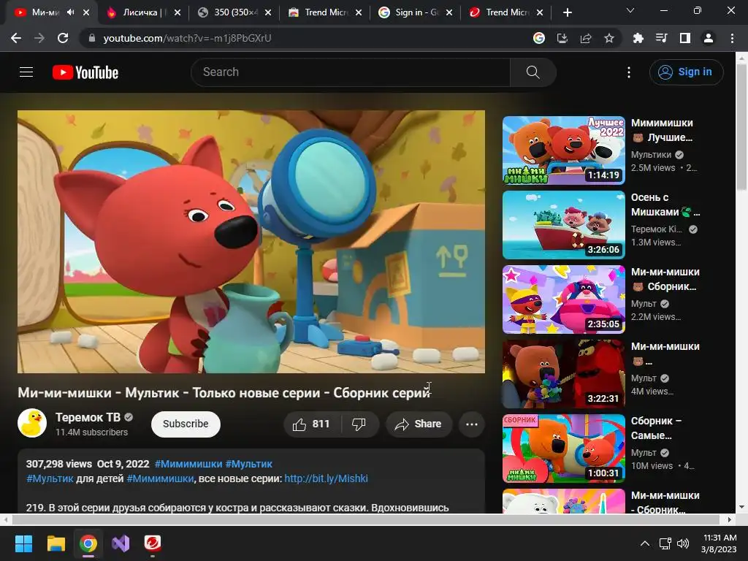Go back in browser history
This screenshot has width=748, height=561.
(16, 38)
